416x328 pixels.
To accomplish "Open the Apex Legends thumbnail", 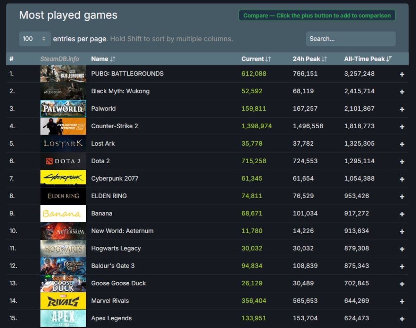I will pos(63,318).
